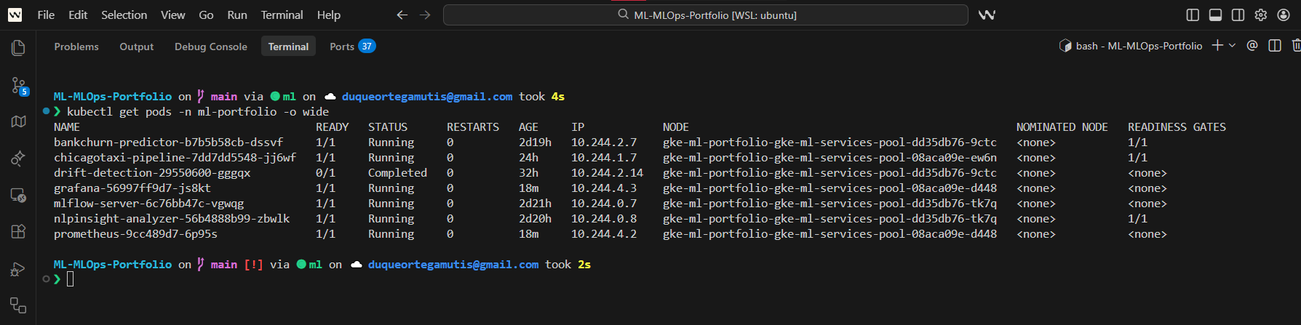The height and width of the screenshot is (325, 1301).
Task: Switch to the Debug Console tab
Action: click(210, 47)
